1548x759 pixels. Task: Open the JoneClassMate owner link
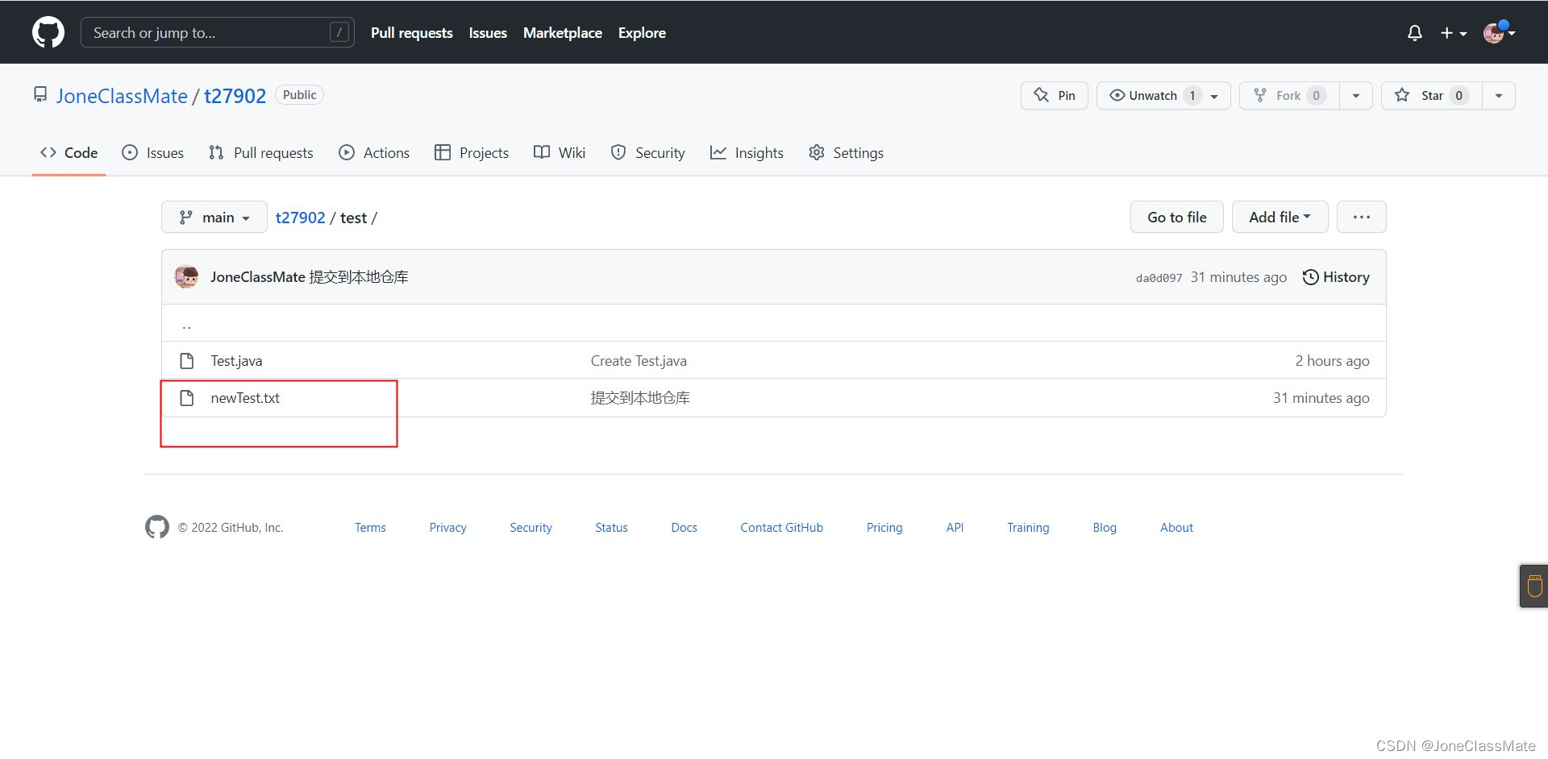click(122, 96)
